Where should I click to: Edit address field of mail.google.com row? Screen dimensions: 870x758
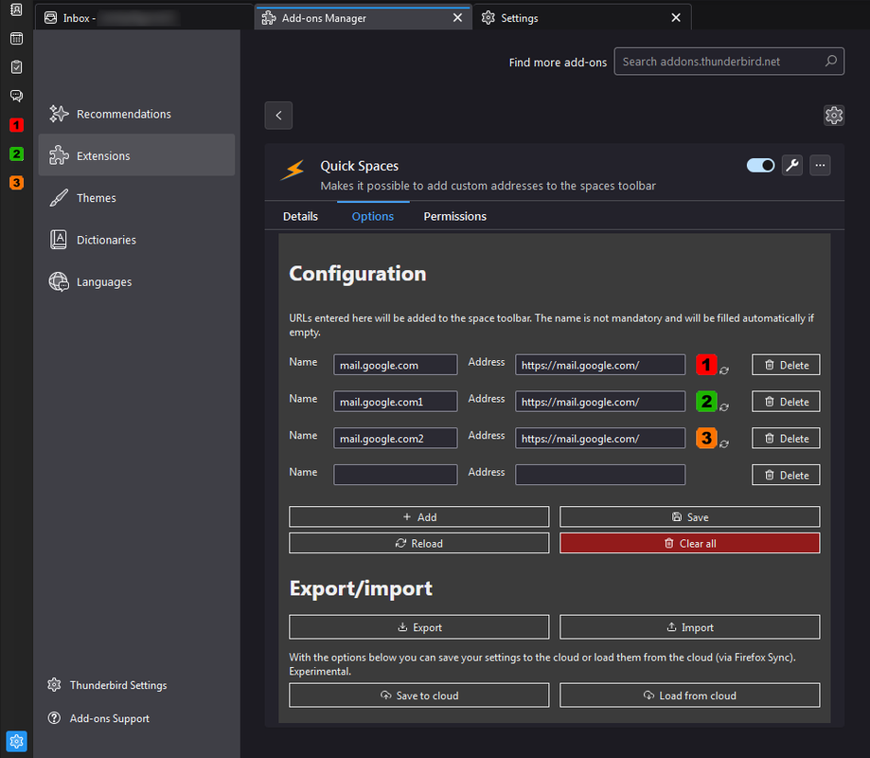[600, 365]
